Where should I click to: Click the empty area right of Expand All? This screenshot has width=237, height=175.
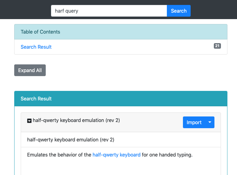pyautogui.click(x=136, y=70)
